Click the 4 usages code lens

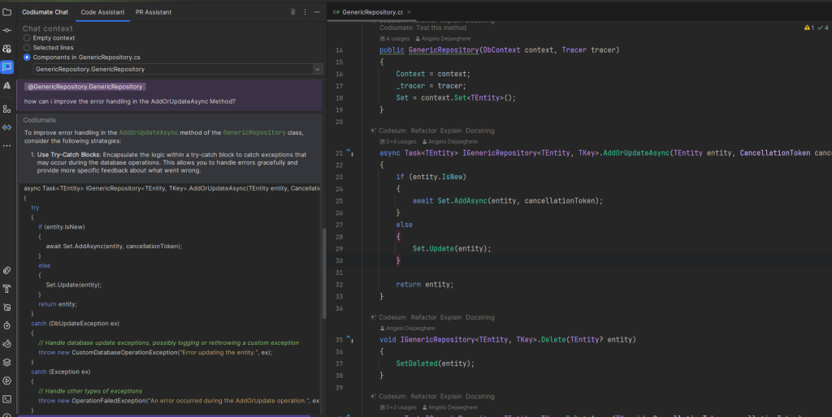coord(395,39)
